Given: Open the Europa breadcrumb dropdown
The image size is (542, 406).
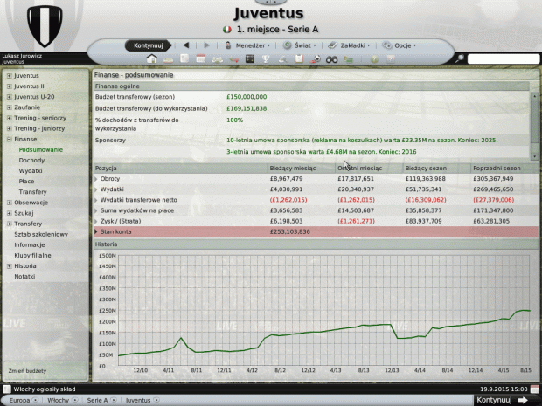Looking at the screenshot, I should click(35, 400).
